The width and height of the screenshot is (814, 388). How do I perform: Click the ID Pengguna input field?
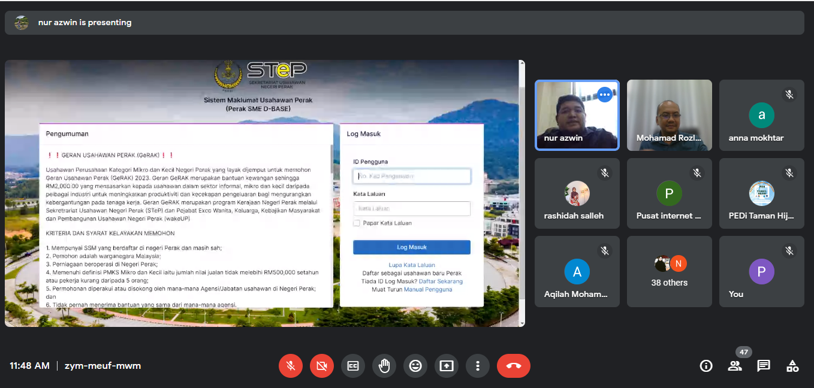(x=412, y=176)
